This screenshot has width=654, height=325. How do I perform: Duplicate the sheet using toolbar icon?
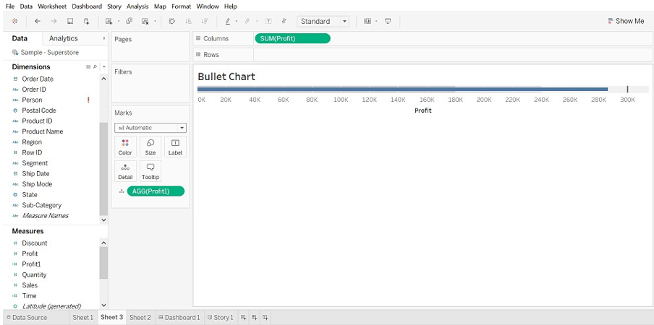[129, 21]
